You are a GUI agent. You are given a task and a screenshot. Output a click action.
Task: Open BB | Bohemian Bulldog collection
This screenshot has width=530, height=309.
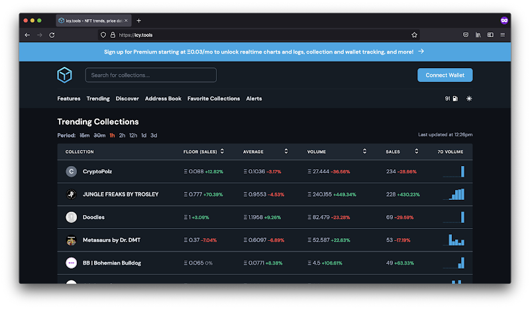(x=112, y=263)
